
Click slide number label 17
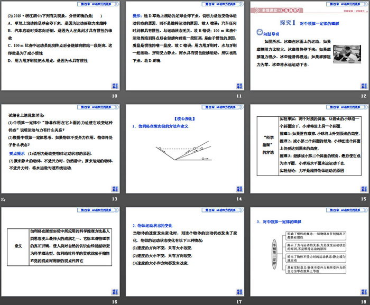tap(239, 302)
